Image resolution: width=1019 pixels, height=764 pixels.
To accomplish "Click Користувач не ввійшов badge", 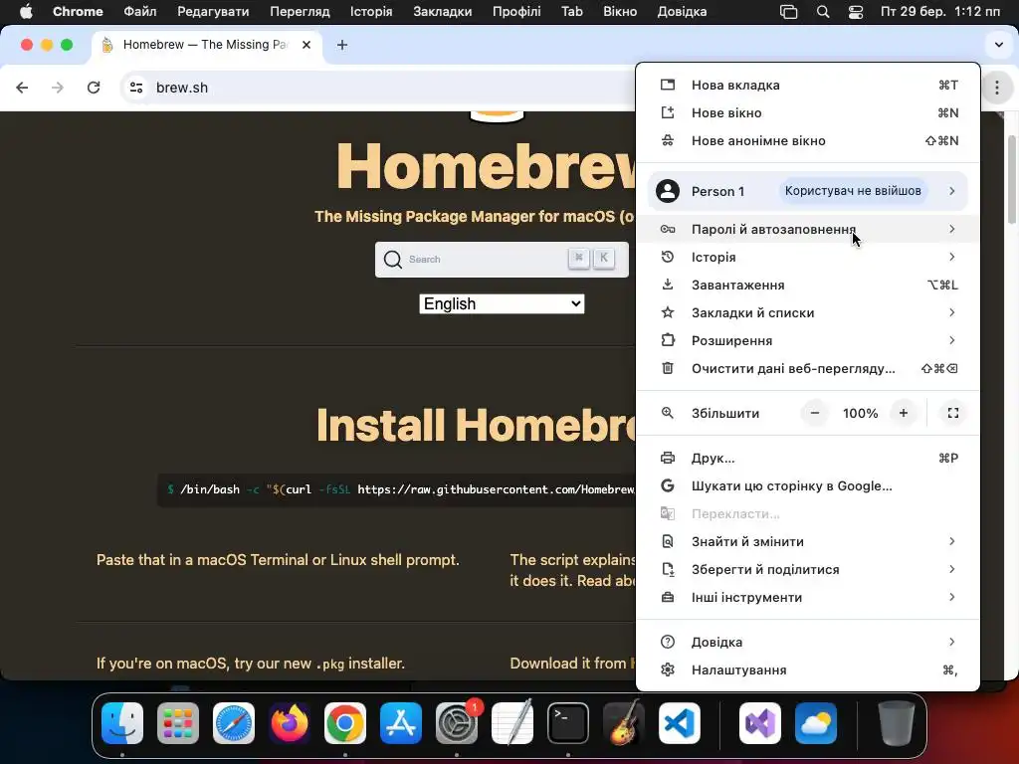I will (x=853, y=191).
